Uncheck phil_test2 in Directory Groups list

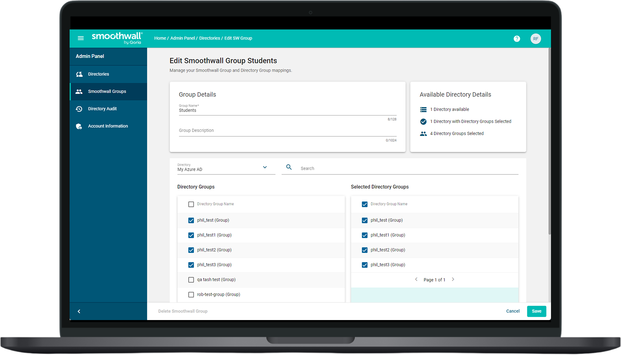(x=191, y=250)
